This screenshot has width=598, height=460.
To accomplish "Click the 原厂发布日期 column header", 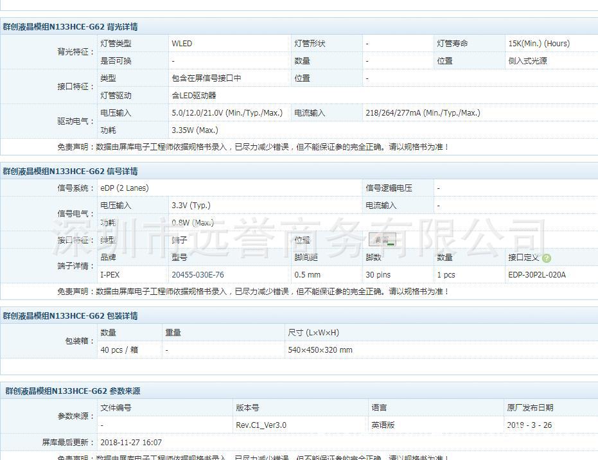I will (530, 408).
